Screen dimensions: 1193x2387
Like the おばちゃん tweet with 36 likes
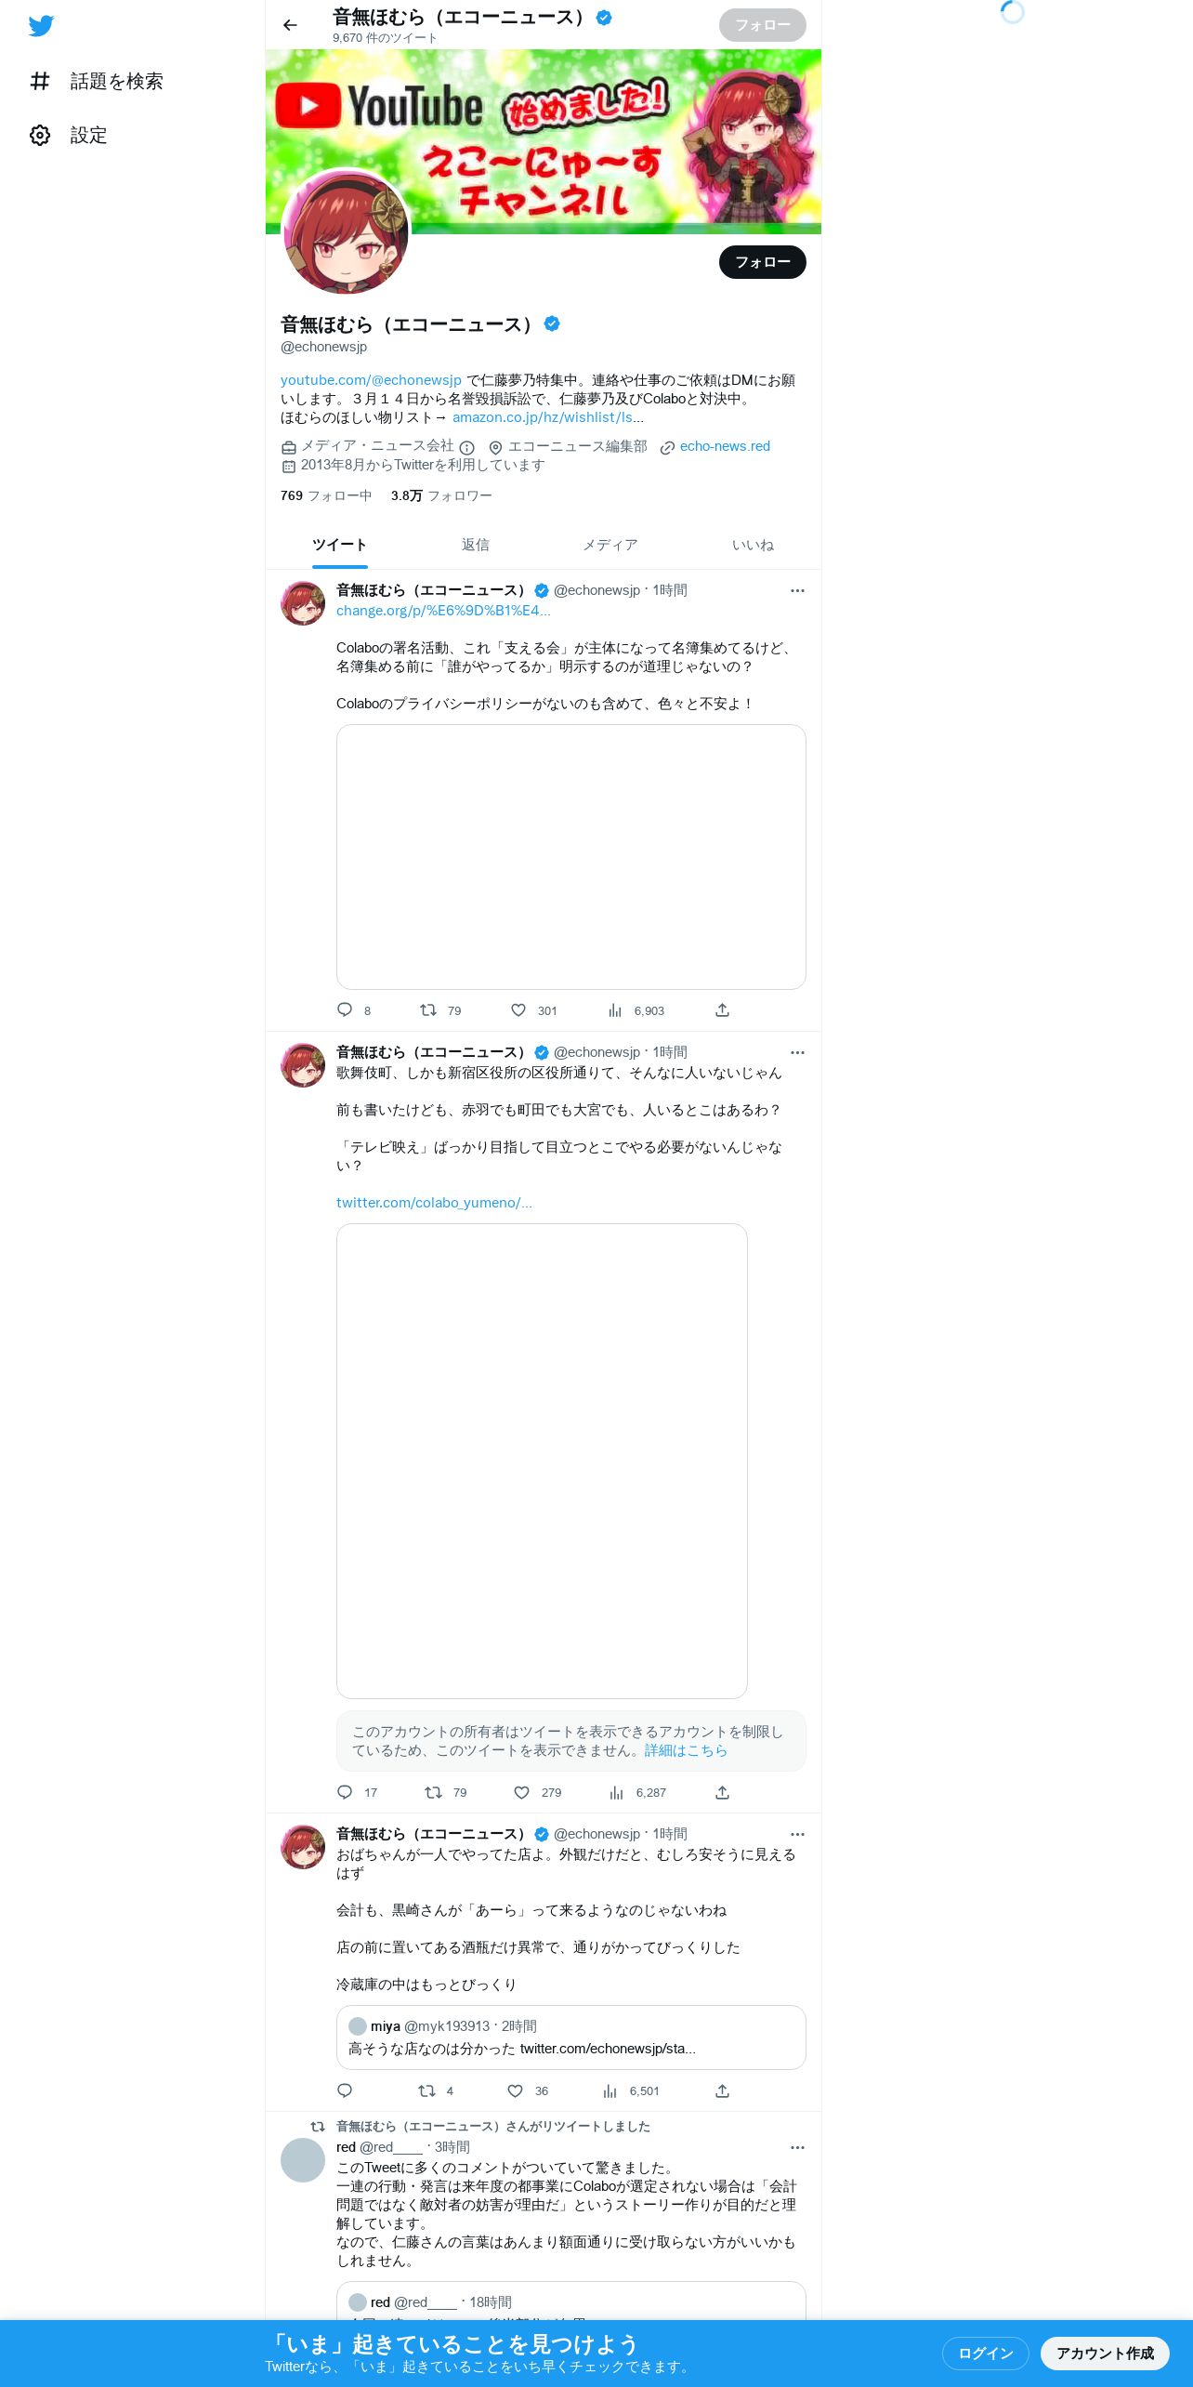point(515,2090)
